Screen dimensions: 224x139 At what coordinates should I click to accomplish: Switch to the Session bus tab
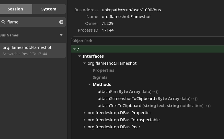click(15, 9)
